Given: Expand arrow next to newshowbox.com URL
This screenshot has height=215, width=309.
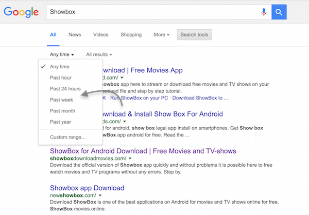Looking at the screenshot, I should tap(100, 196).
